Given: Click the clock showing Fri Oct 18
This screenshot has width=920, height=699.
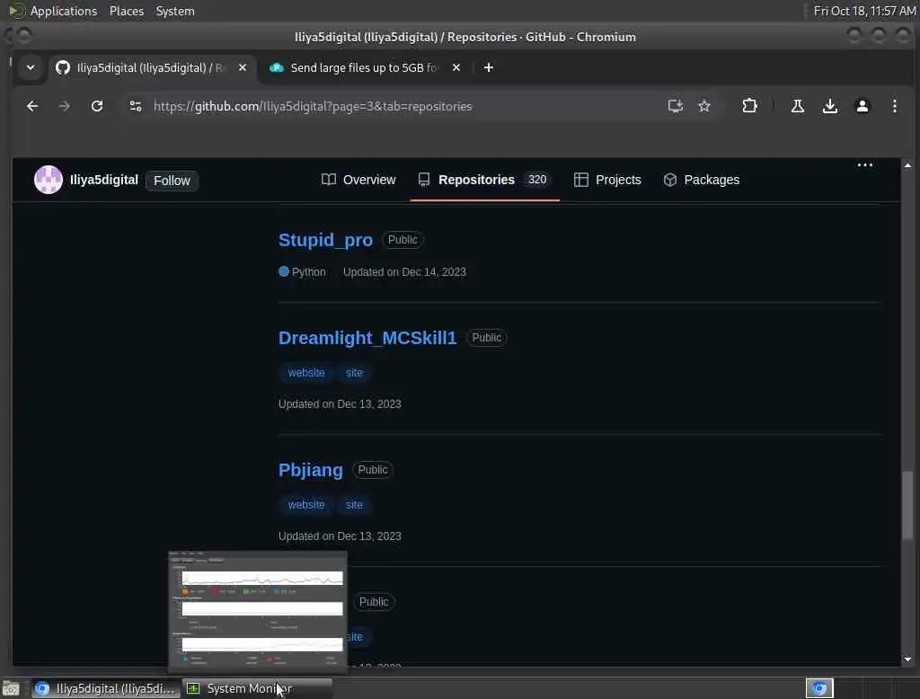Looking at the screenshot, I should click(864, 11).
